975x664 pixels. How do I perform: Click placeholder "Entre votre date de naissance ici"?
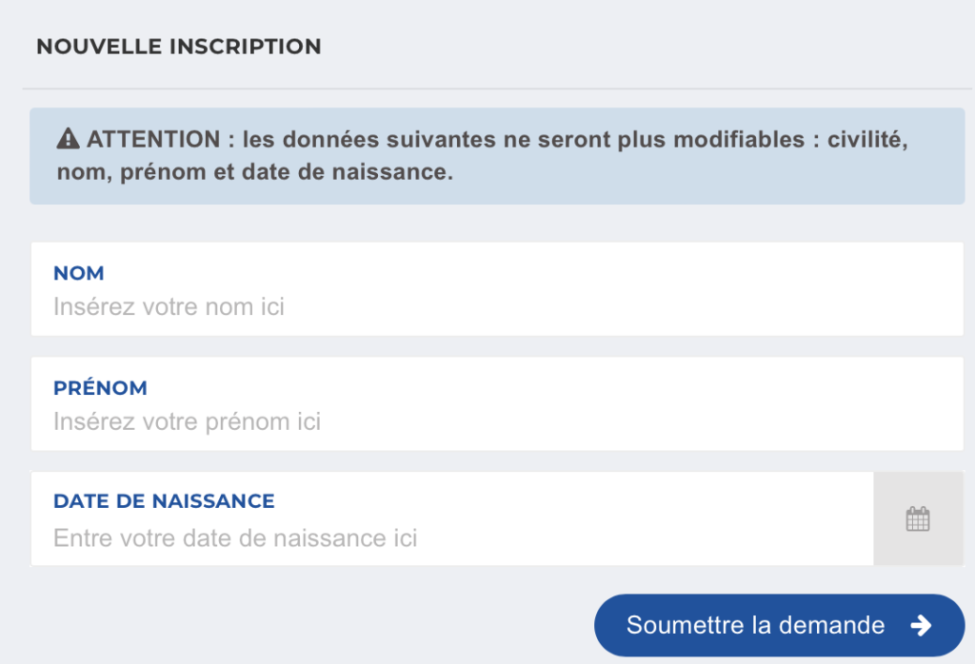tap(235, 537)
